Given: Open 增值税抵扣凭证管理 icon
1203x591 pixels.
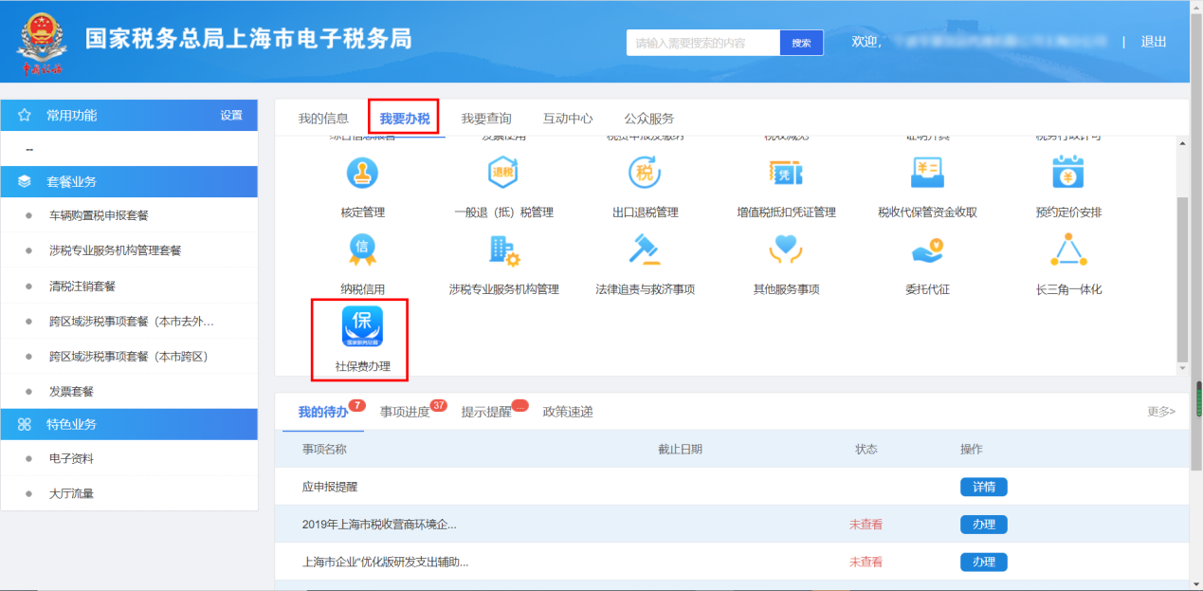Looking at the screenshot, I should [x=786, y=173].
